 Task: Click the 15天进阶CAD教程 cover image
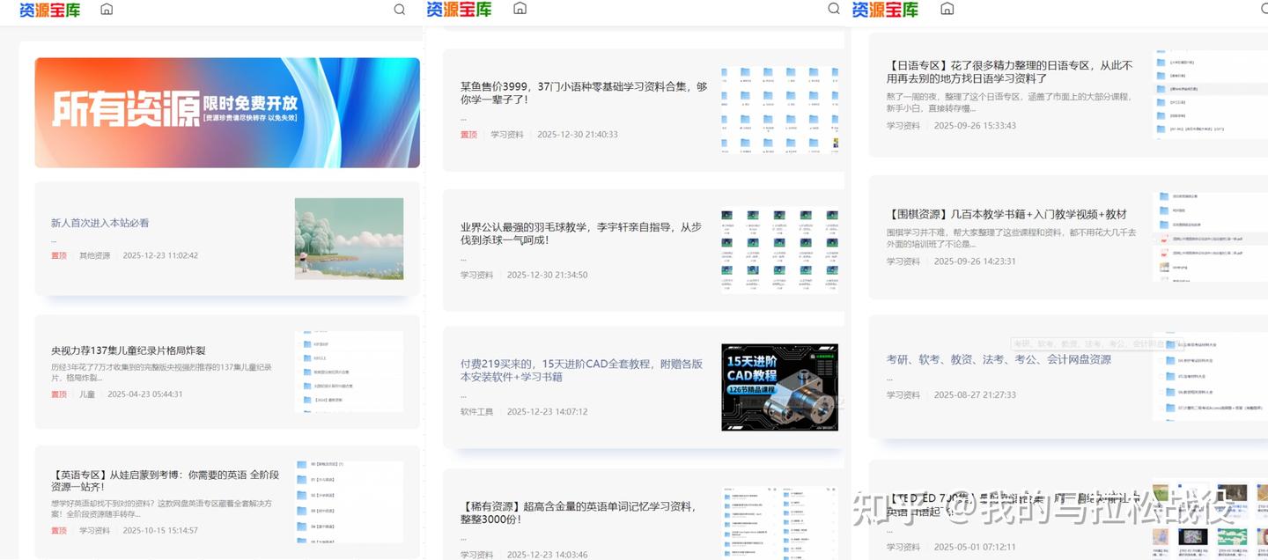[x=779, y=387]
